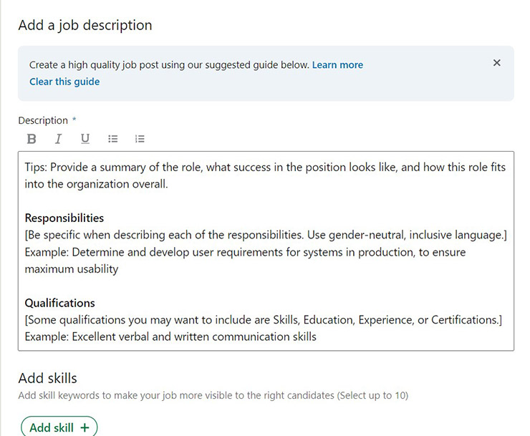Click the Example: Determine and develop line
The height and width of the screenshot is (436, 530).
(x=245, y=261)
